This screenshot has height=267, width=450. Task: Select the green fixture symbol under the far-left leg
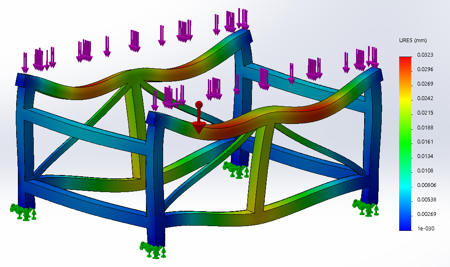tap(23, 212)
